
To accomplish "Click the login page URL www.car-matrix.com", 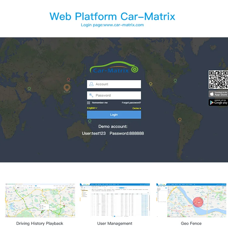I will click(124, 25).
